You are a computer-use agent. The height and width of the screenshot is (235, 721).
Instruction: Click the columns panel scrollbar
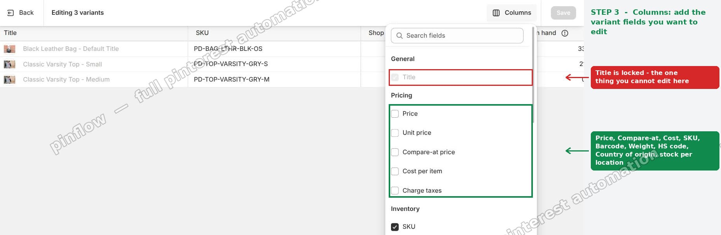pyautogui.click(x=533, y=75)
